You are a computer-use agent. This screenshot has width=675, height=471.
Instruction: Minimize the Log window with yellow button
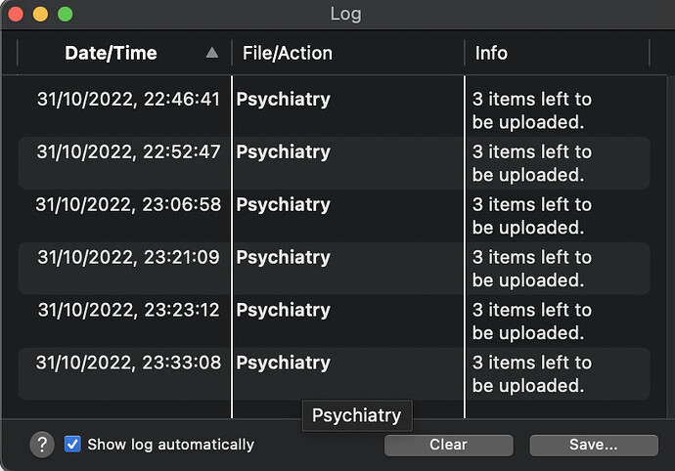coord(40,15)
